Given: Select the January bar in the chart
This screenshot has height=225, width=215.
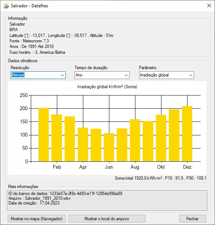Looking at the screenshot, I should [44, 135].
